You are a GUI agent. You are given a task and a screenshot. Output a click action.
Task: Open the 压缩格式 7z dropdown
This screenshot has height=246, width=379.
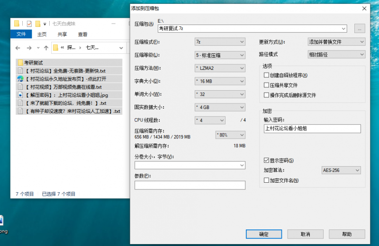220,42
